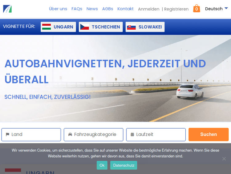Open the Kontakt page
This screenshot has height=174, width=231.
125,9
